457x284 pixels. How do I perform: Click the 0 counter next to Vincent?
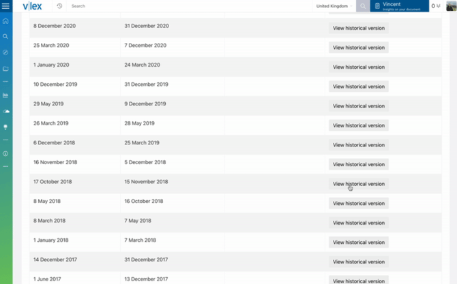(435, 6)
